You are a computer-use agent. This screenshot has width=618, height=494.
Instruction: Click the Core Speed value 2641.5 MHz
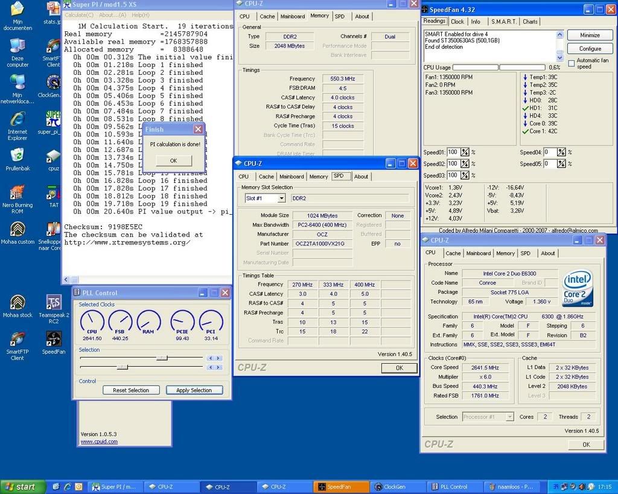pos(485,367)
